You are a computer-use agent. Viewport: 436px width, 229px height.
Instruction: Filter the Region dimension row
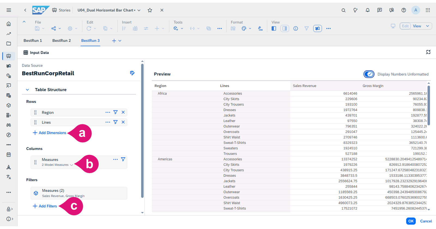pyautogui.click(x=116, y=112)
